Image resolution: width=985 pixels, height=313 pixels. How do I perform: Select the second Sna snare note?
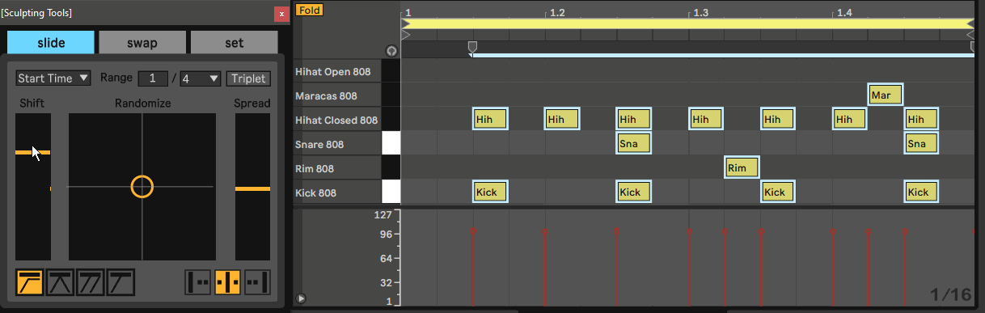921,144
